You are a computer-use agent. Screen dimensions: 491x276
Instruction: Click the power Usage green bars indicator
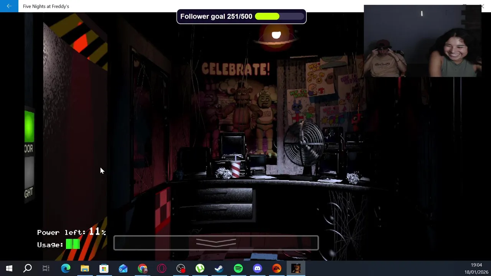pyautogui.click(x=72, y=244)
